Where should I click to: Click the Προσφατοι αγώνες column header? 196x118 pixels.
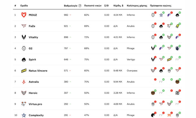click(x=161, y=6)
